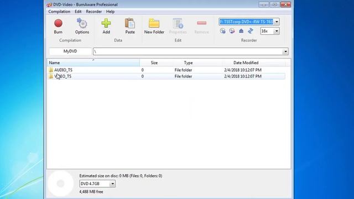Click the 4,488 MB free text

91,192
